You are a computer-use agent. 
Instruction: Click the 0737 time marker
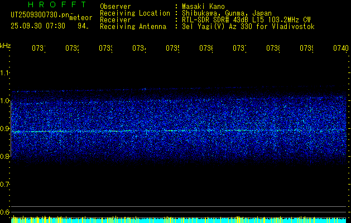click(x=239, y=49)
